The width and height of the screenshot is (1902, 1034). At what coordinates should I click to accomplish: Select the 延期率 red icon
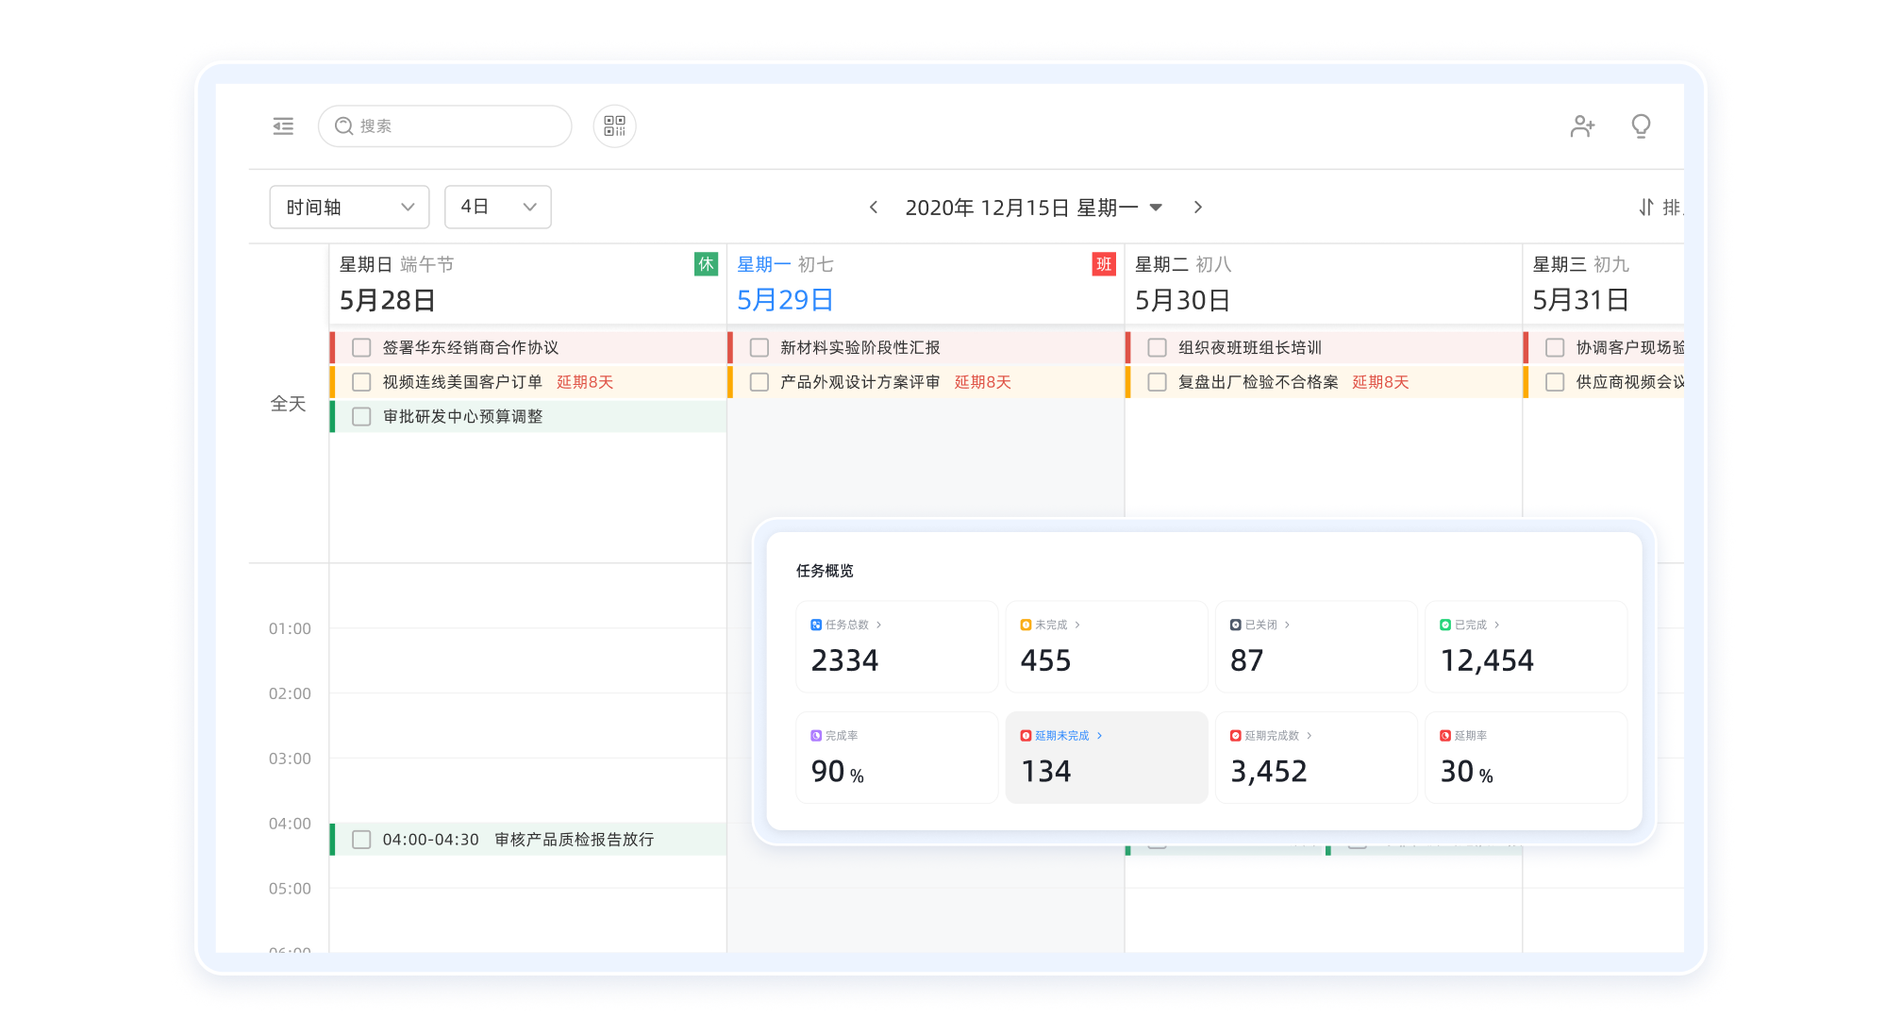pyautogui.click(x=1445, y=736)
